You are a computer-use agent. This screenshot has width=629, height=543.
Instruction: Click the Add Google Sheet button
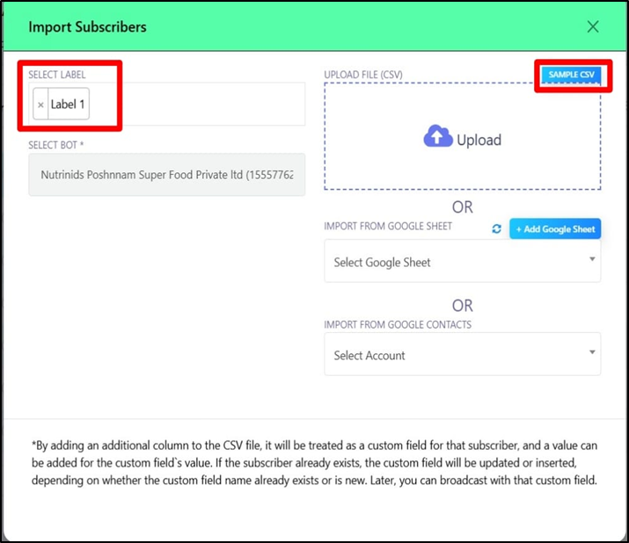(555, 228)
